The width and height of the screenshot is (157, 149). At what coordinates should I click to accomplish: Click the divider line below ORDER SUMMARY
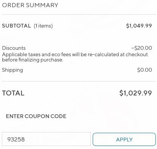79,14
